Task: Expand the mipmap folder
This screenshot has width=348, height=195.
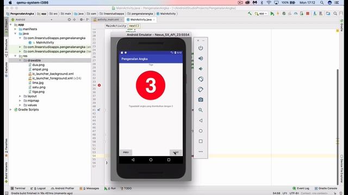Action: coord(20,101)
